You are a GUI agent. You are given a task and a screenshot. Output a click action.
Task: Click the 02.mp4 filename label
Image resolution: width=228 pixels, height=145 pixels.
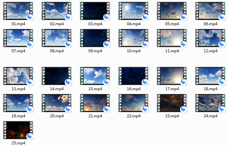57,24
